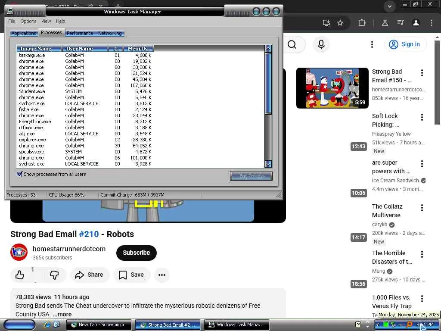This screenshot has height=331, width=441.
Task: Click Windows Task Manager taskbar button
Action: pyautogui.click(x=236, y=325)
